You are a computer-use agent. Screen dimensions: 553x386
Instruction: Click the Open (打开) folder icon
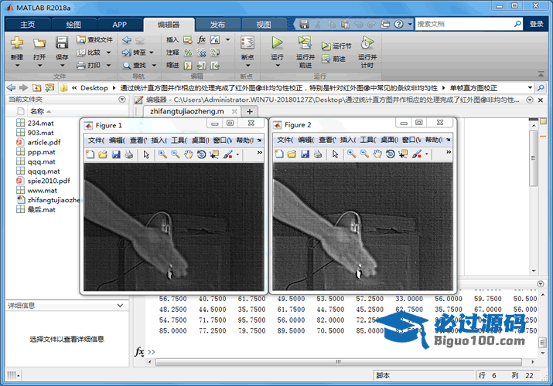(39, 43)
